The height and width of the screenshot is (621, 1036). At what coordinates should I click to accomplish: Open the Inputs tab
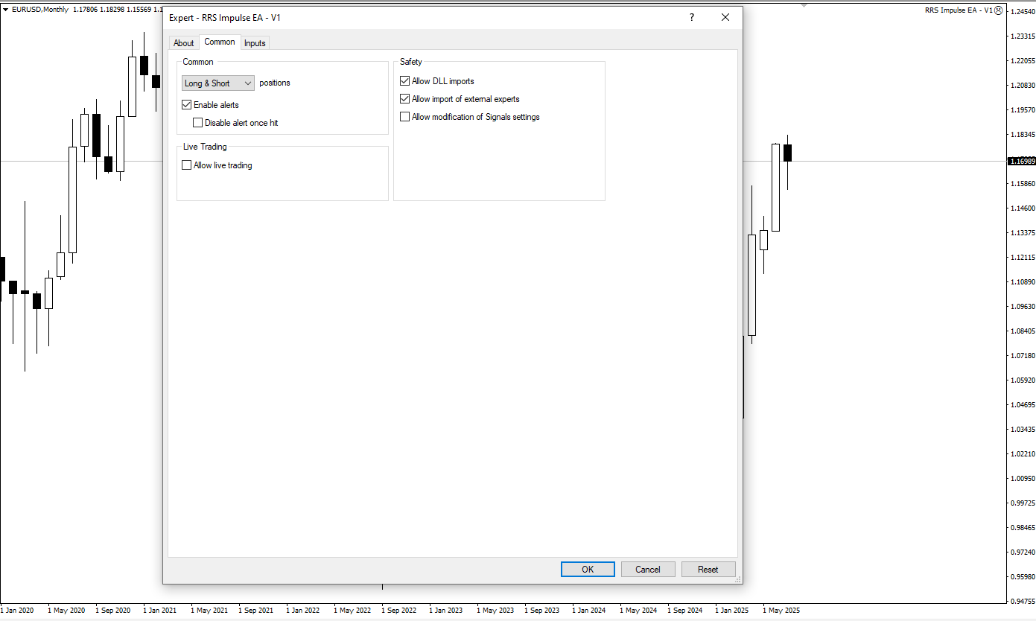(x=255, y=43)
